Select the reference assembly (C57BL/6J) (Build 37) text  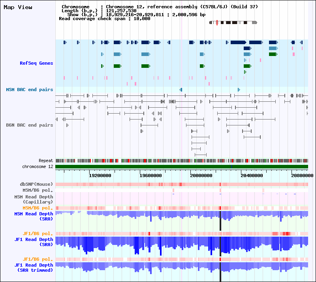[x=203, y=7]
